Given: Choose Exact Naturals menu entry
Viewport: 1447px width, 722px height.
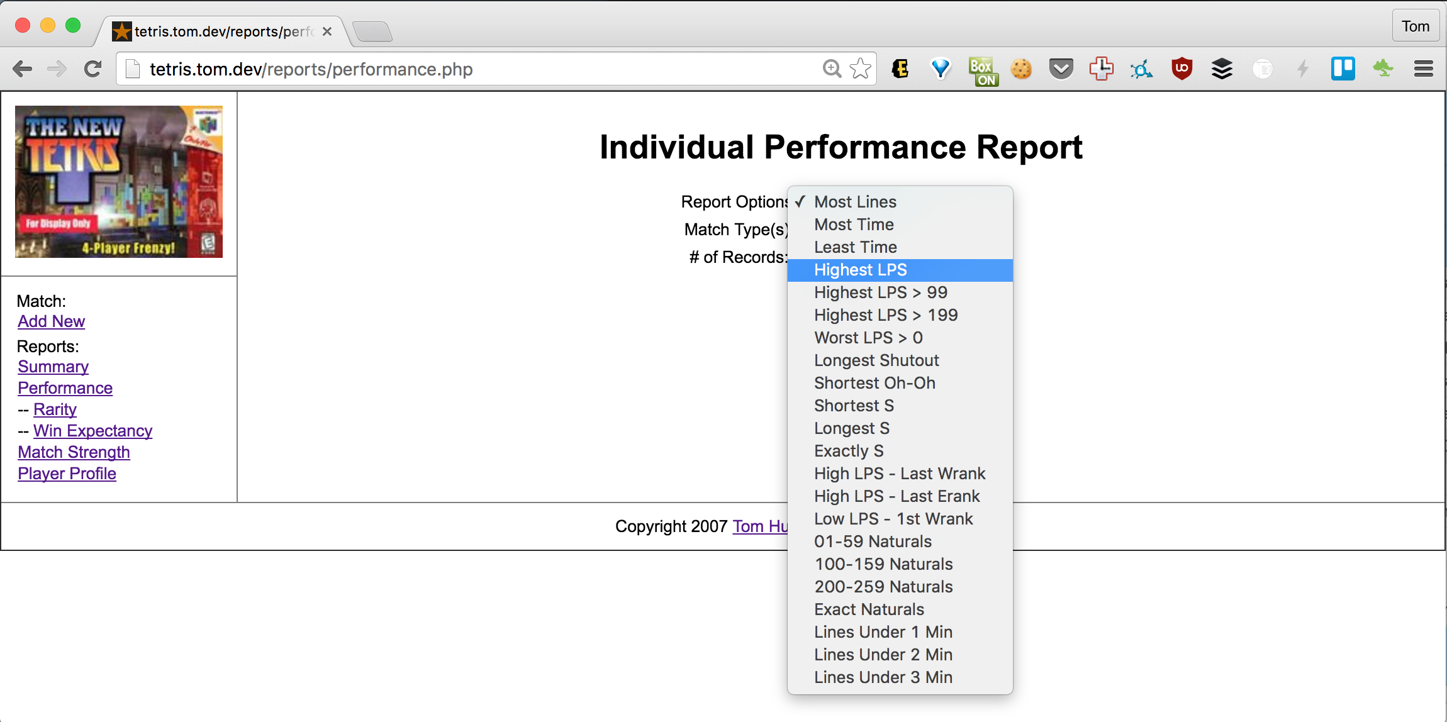Looking at the screenshot, I should pyautogui.click(x=869, y=609).
